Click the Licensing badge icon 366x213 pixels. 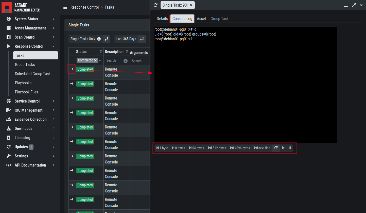pos(9,138)
